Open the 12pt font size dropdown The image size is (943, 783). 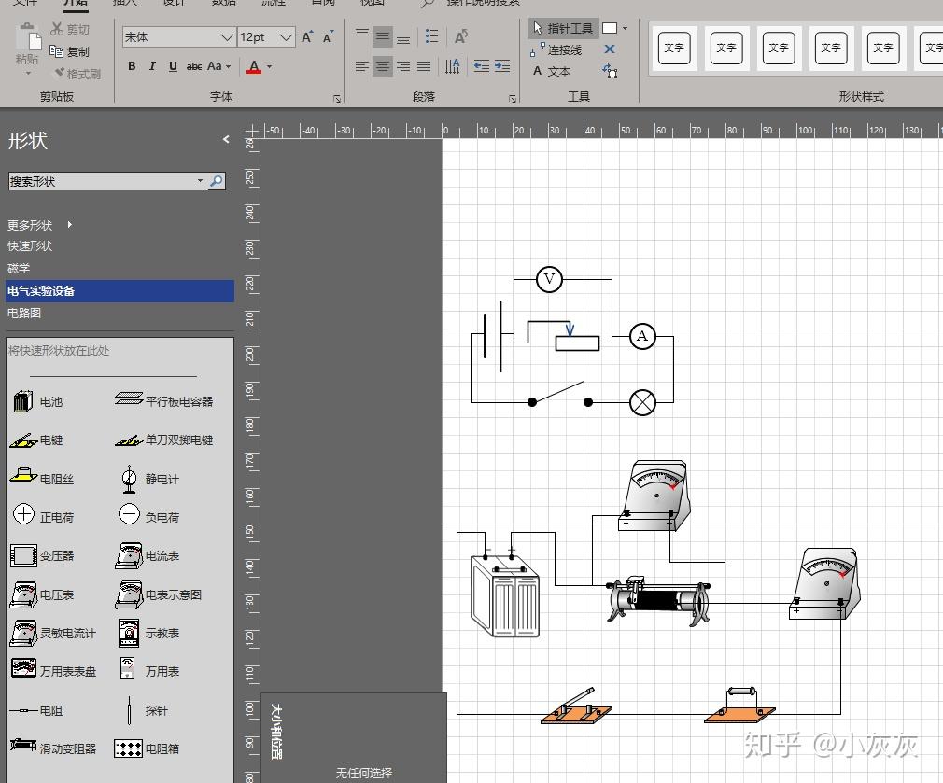click(x=287, y=37)
